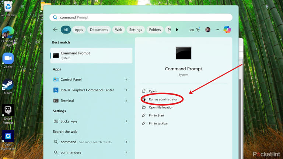Open the Sticky keys result text
Screen dimensions: 283x159
point(69,121)
